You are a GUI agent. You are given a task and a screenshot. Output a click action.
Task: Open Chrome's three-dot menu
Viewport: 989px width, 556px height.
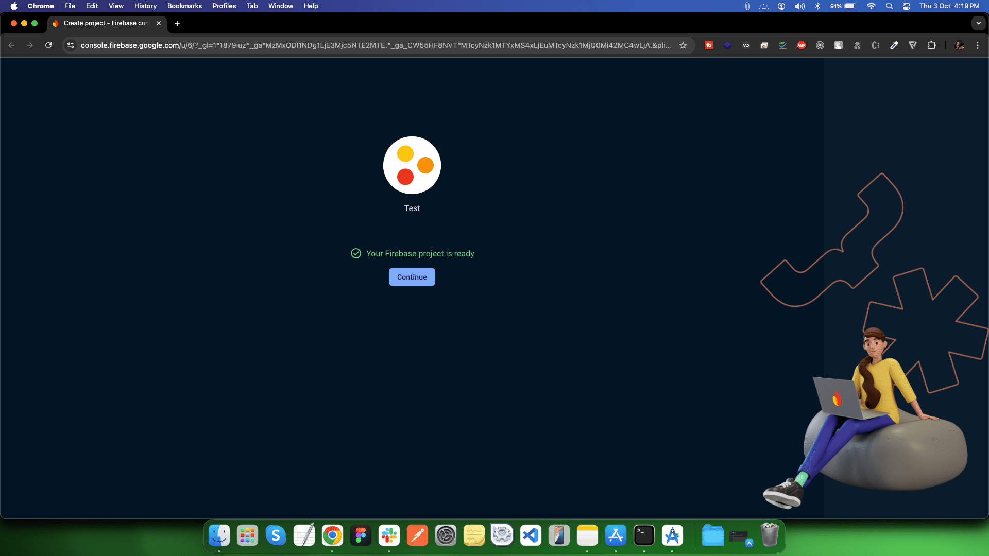click(x=978, y=45)
